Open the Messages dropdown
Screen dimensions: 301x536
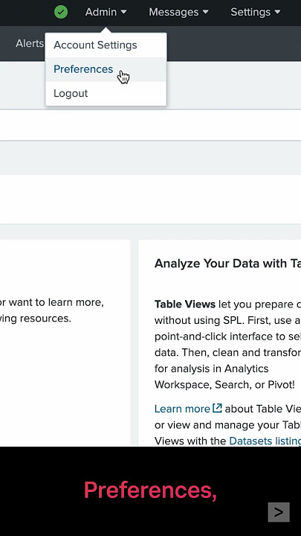pyautogui.click(x=178, y=12)
